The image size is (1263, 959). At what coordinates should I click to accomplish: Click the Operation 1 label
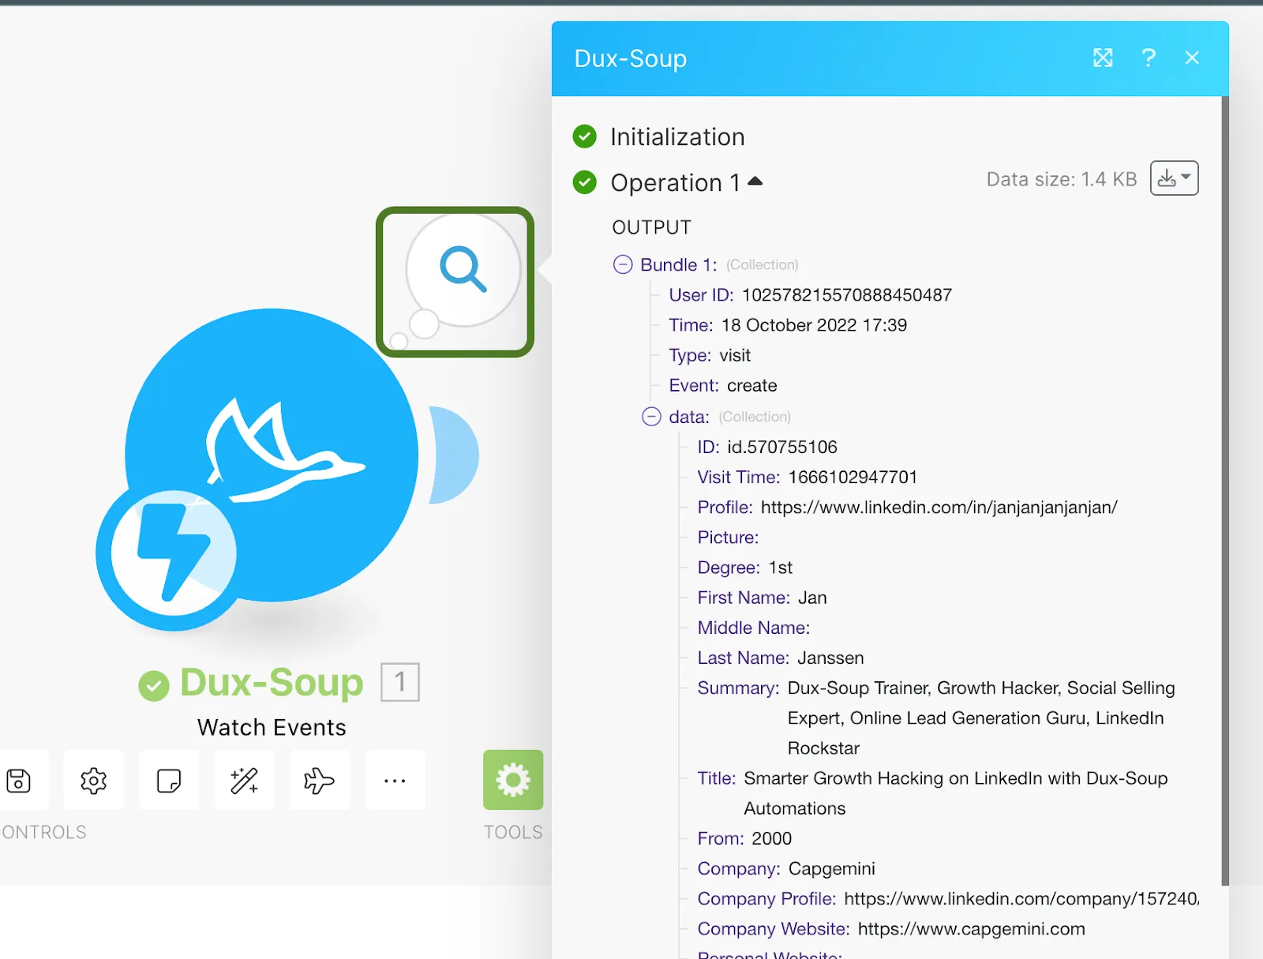coord(675,182)
